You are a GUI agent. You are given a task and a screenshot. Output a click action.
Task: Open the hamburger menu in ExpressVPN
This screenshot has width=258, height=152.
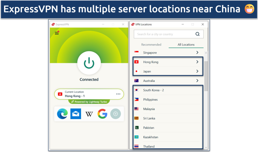point(57,33)
